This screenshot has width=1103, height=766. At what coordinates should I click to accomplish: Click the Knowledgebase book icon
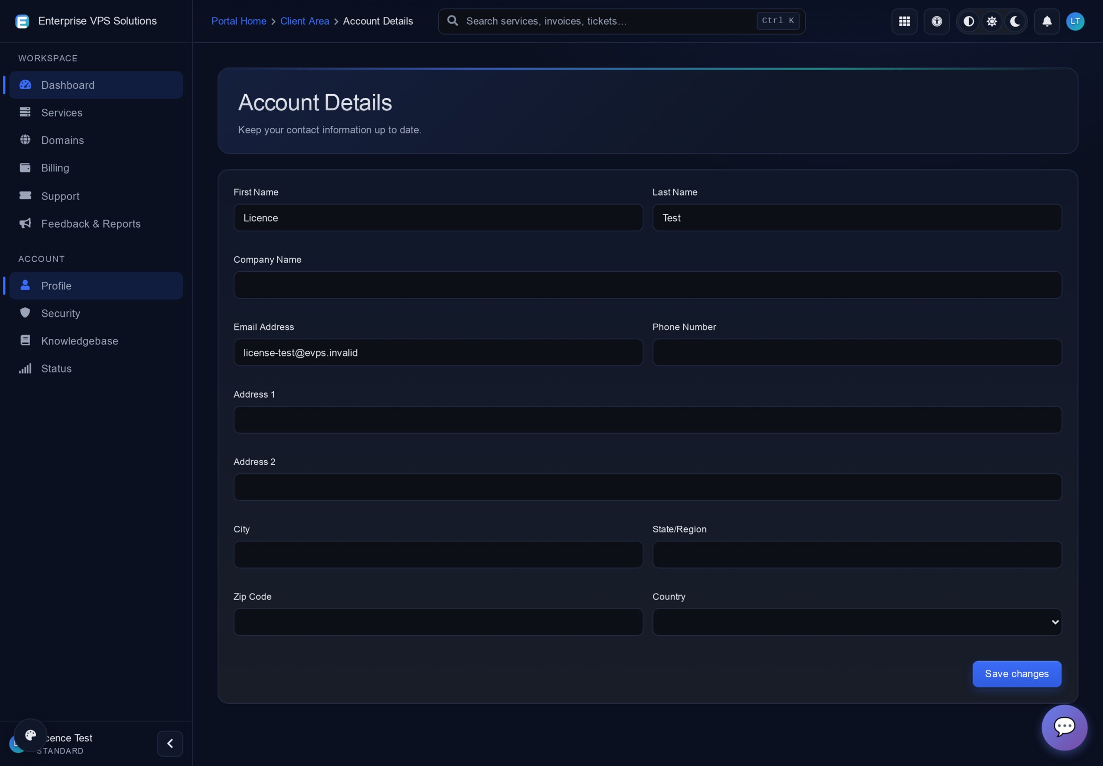[x=25, y=340]
